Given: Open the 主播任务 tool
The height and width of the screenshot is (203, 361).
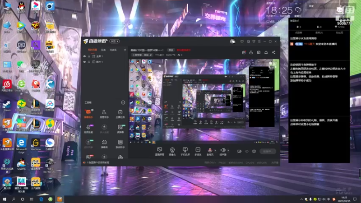Looking at the screenshot, I should (120, 114).
